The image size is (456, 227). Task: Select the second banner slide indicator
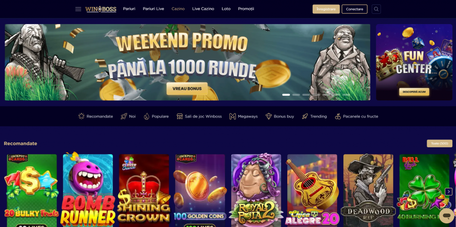click(x=296, y=95)
